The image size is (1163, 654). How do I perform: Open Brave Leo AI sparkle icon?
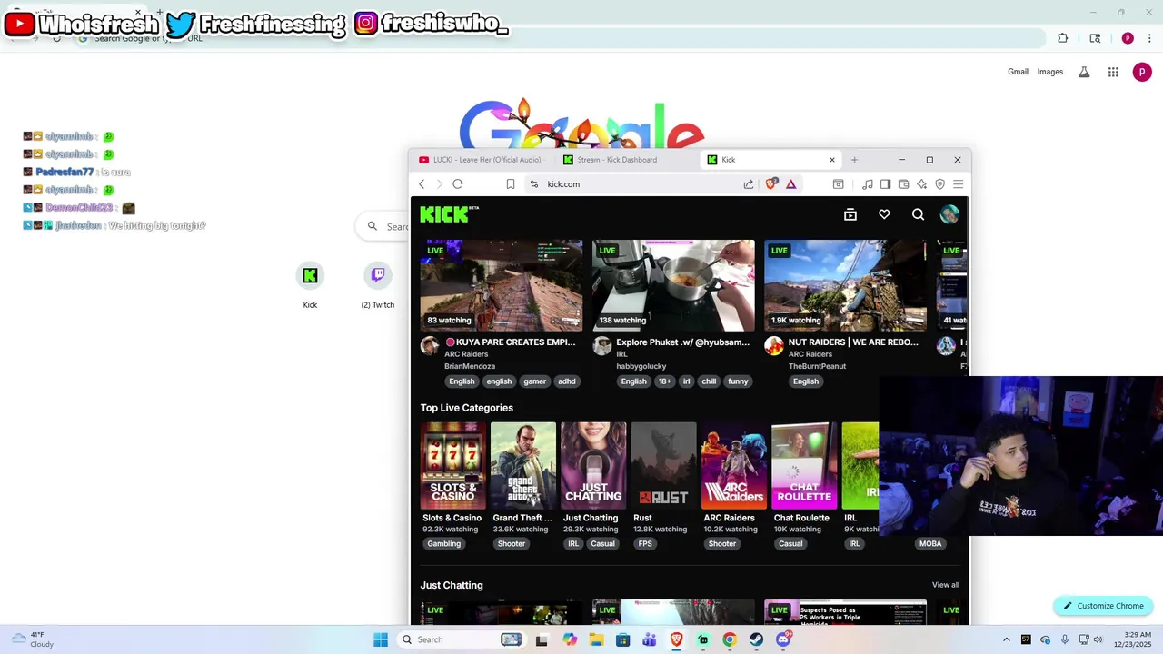921,184
